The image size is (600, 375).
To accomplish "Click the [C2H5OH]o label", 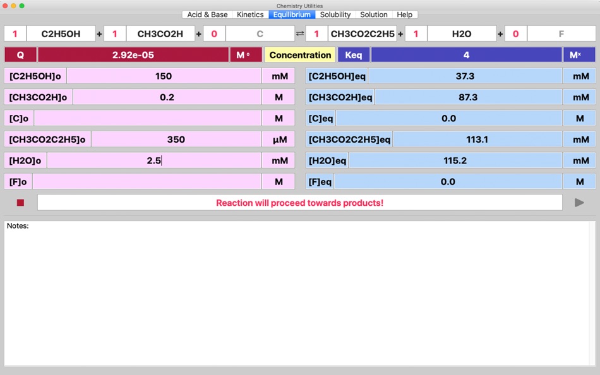I will (35, 76).
